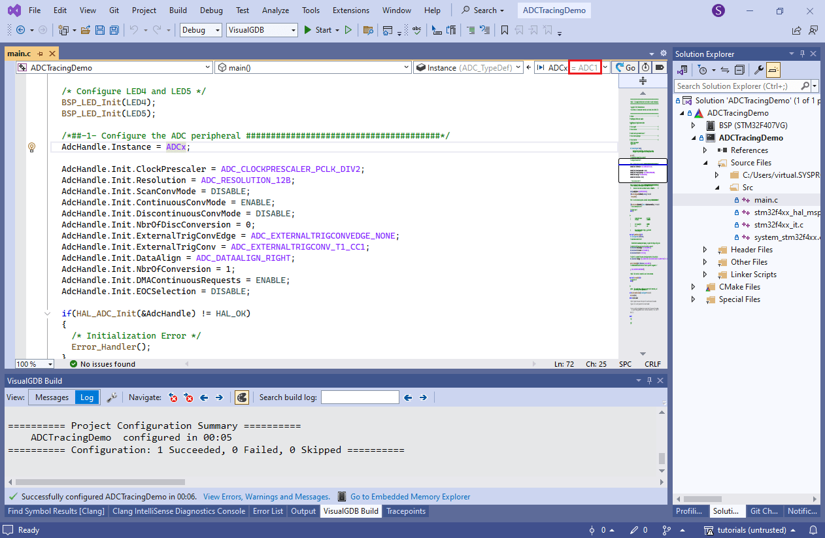
Task: Click the Go button in navigation bar
Action: 625,67
